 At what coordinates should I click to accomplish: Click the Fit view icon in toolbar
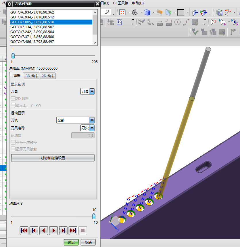123,12
